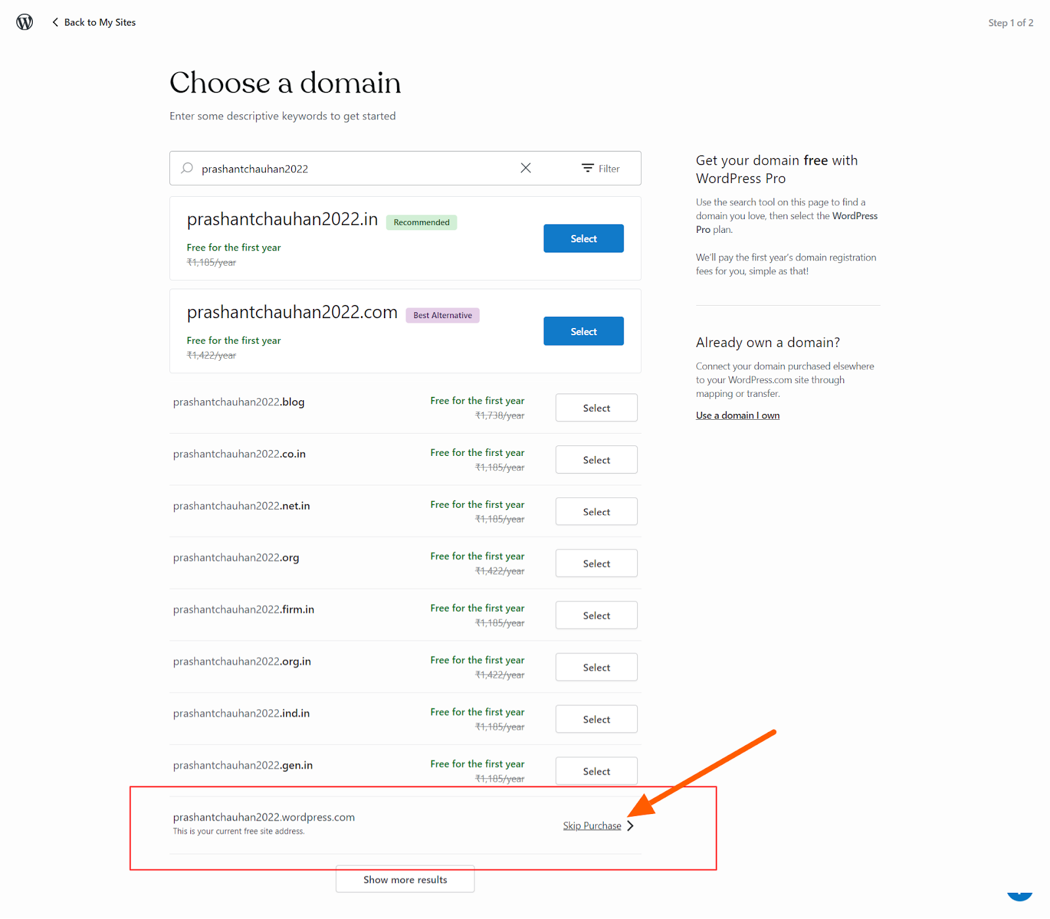Open the Filter options
1050x919 pixels.
(x=600, y=169)
